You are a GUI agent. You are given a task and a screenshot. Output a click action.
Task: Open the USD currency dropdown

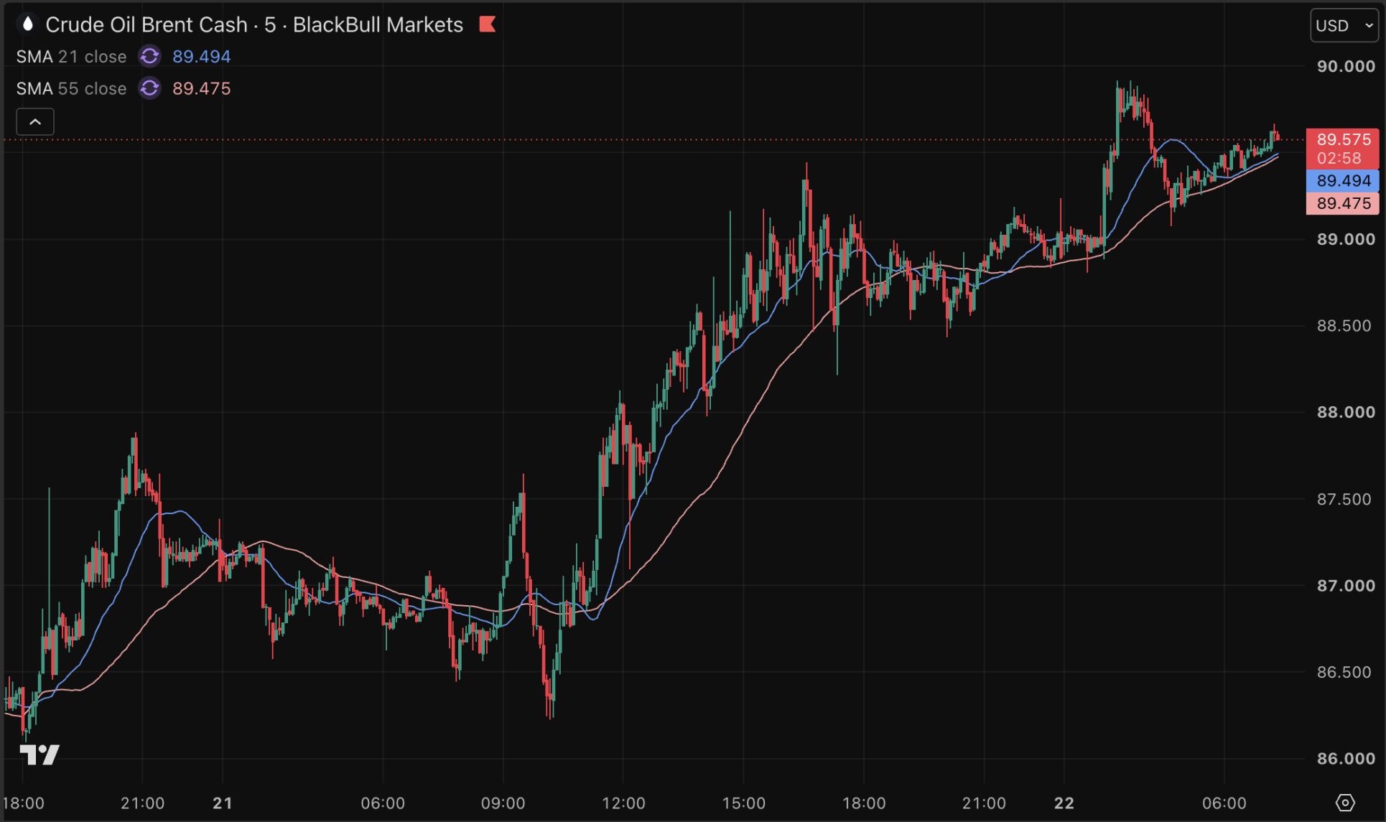tap(1344, 25)
